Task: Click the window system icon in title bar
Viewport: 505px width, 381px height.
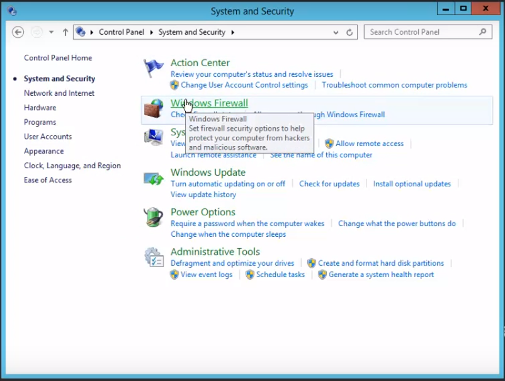Action: [x=12, y=11]
